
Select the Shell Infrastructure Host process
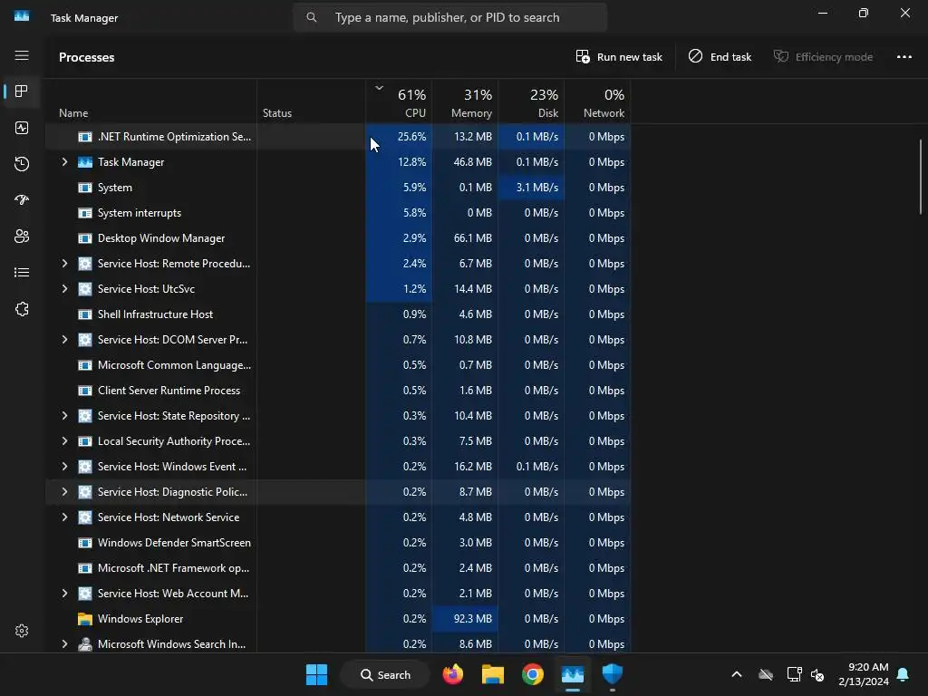(x=338, y=314)
